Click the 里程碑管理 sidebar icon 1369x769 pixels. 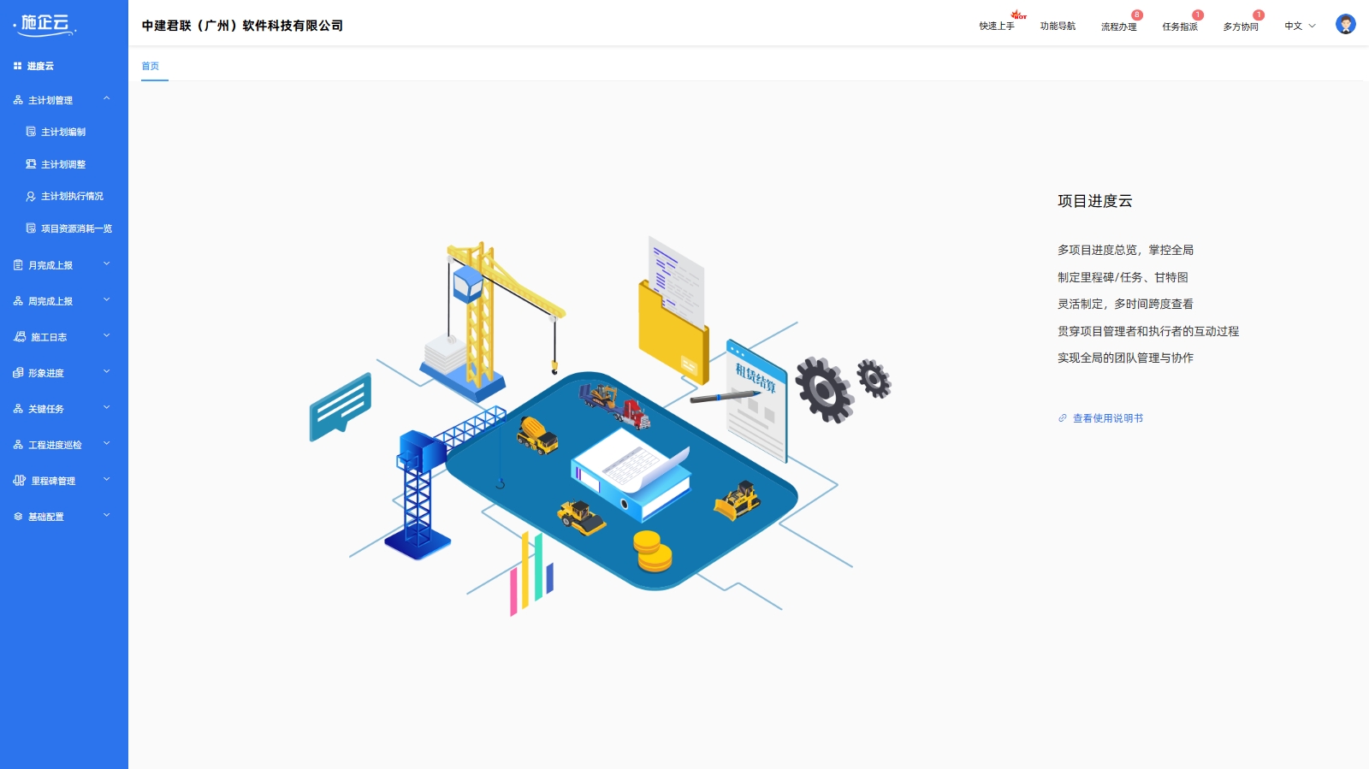click(19, 481)
